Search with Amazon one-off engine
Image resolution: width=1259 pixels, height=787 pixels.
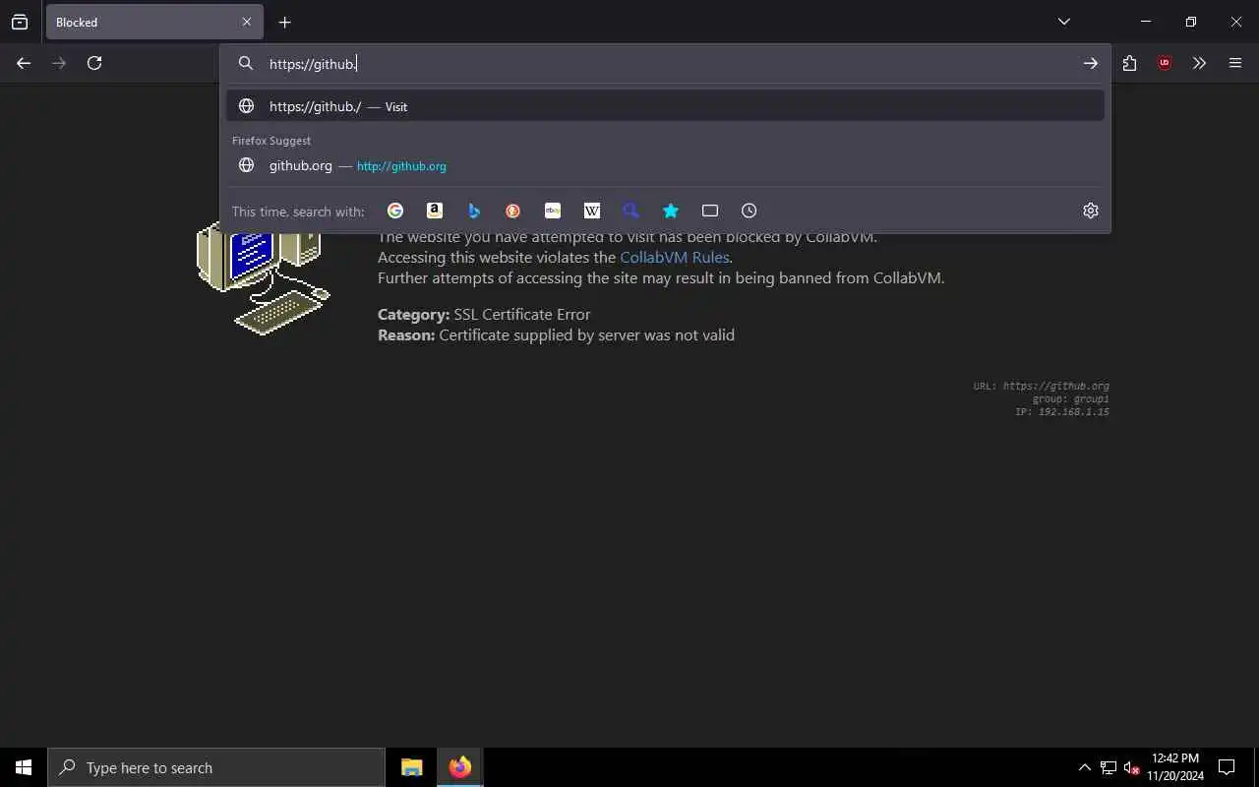[435, 211]
